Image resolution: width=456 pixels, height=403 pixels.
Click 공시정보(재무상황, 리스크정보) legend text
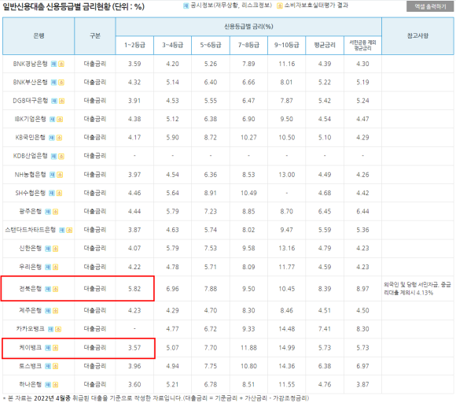231,6
